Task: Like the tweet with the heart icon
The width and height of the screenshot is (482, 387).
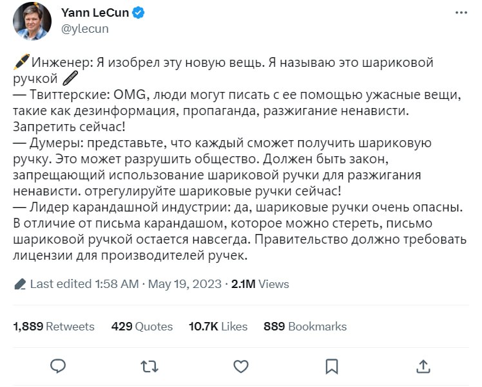Action: [x=240, y=366]
